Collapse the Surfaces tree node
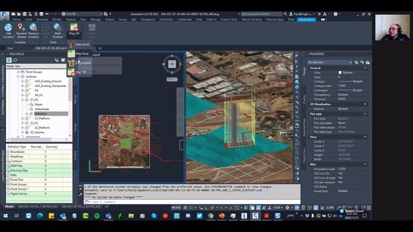 point(18,77)
